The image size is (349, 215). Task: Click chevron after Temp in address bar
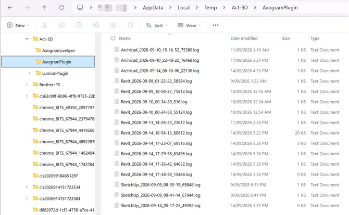(x=224, y=8)
